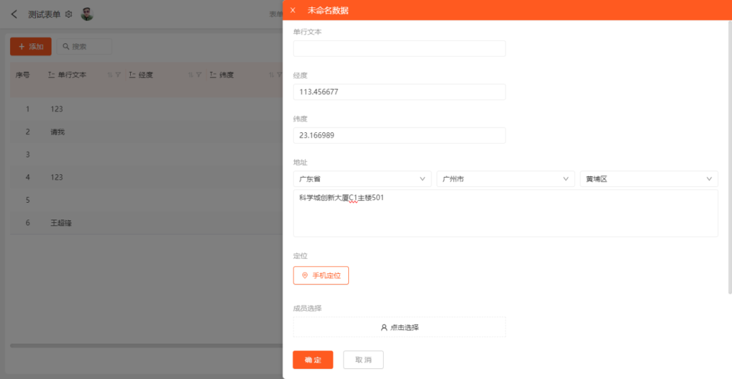The width and height of the screenshot is (732, 379).
Task: Click the address textarea with 科学城创新大厦C1主楼501
Action: pyautogui.click(x=506, y=214)
